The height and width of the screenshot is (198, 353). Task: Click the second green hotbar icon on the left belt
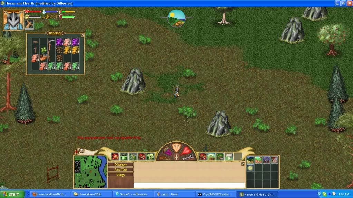124,156
